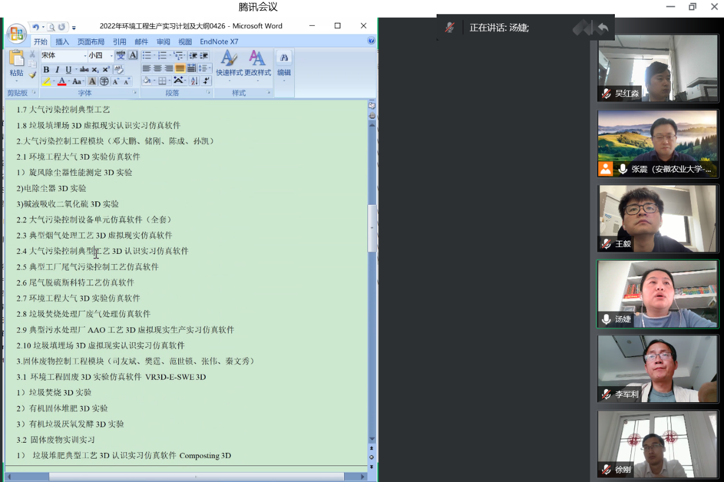Screen dimensions: 724x482
Task: Expand the 字体 font dialog launcher
Action: [135, 92]
